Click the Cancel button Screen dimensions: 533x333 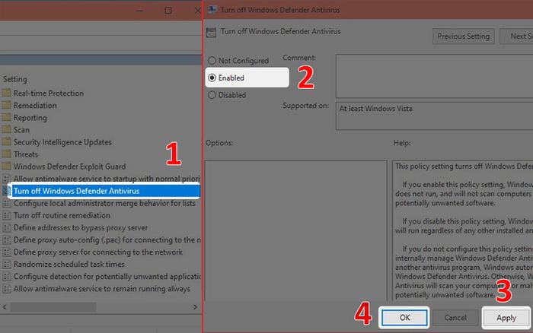click(455, 318)
